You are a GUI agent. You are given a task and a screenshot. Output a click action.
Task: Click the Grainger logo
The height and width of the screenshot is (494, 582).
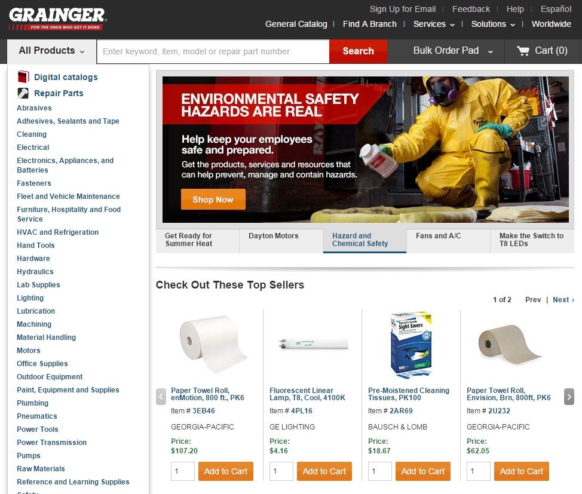[x=57, y=19]
